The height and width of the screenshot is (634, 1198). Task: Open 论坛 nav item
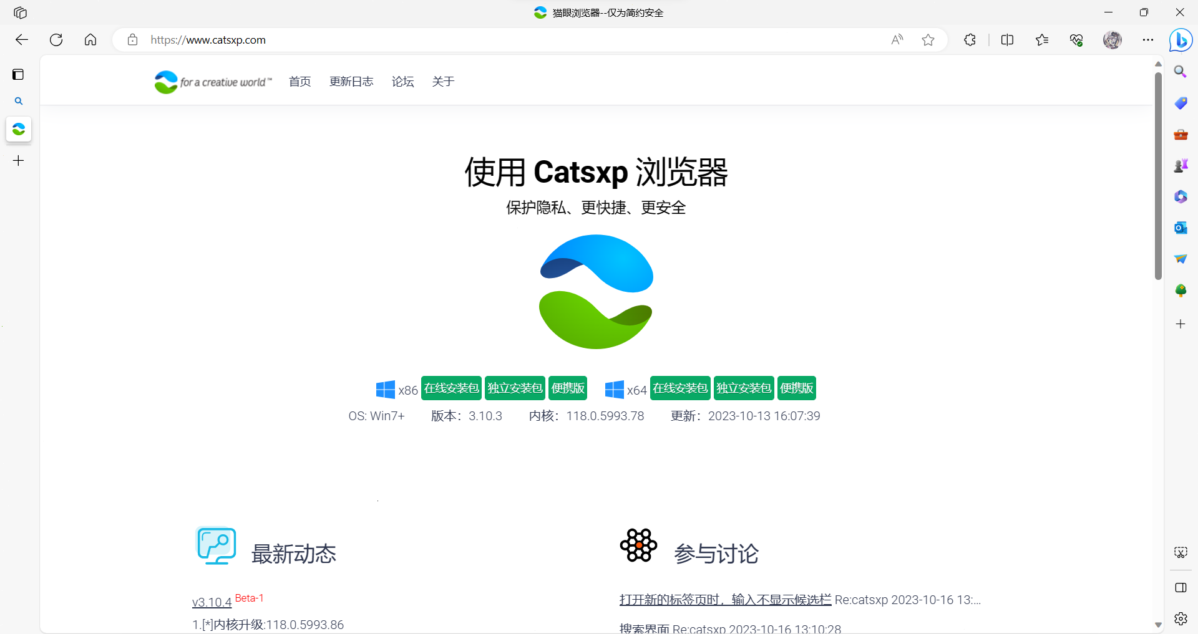click(x=402, y=82)
